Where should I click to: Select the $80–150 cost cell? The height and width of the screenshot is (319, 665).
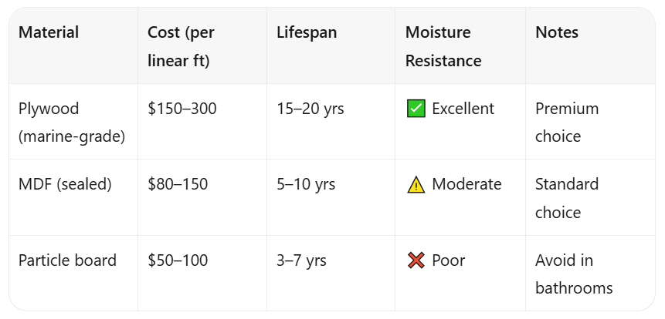click(178, 184)
